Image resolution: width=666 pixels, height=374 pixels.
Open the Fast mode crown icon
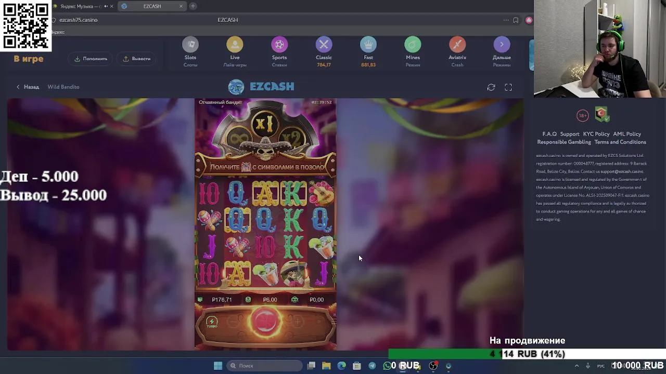[368, 45]
